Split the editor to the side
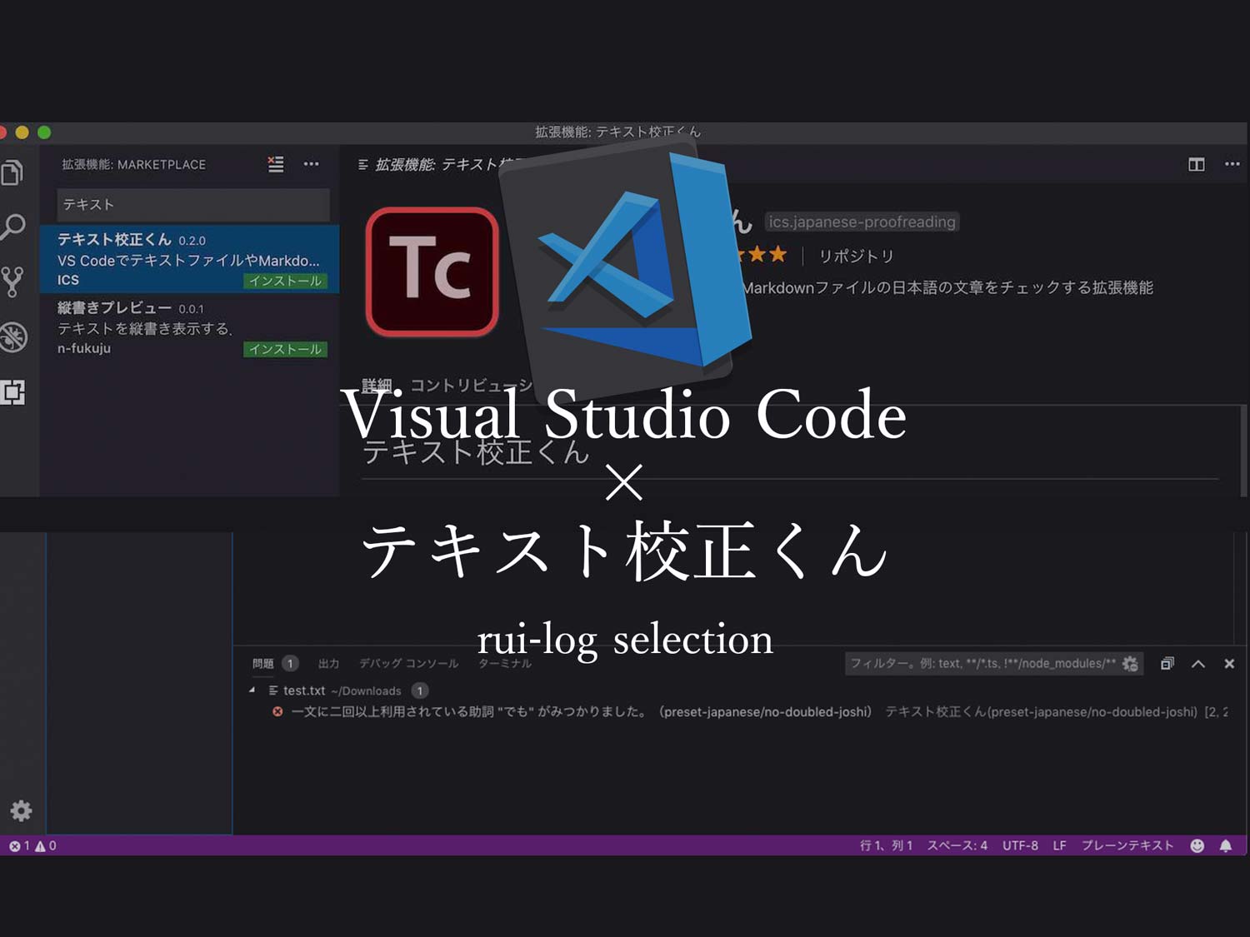 click(1197, 164)
